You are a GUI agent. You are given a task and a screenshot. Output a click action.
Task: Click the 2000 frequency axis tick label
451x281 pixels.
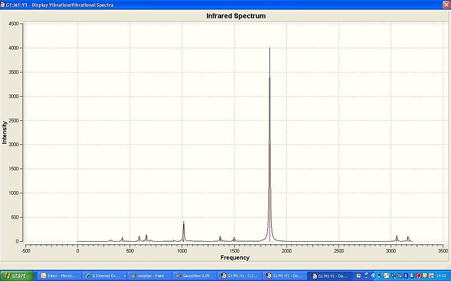click(x=286, y=251)
